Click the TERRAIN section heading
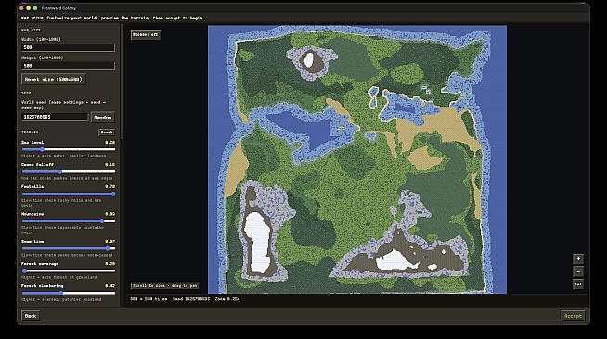 pyautogui.click(x=30, y=132)
